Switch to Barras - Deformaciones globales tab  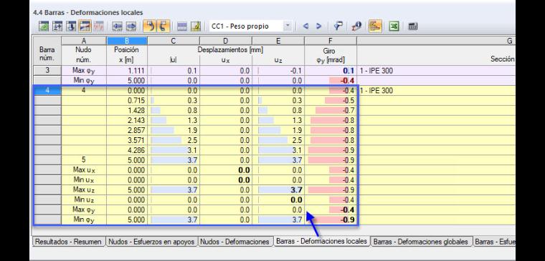click(421, 242)
